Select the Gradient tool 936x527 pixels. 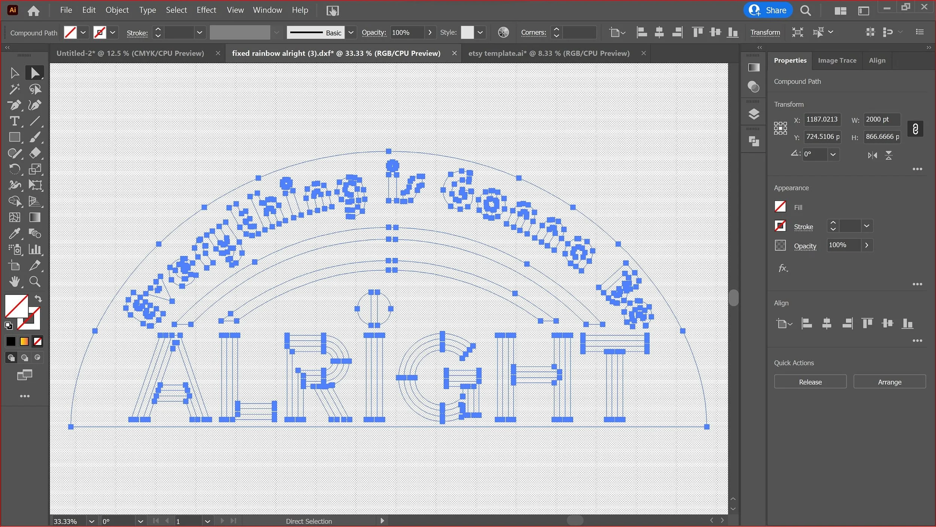[x=35, y=217]
